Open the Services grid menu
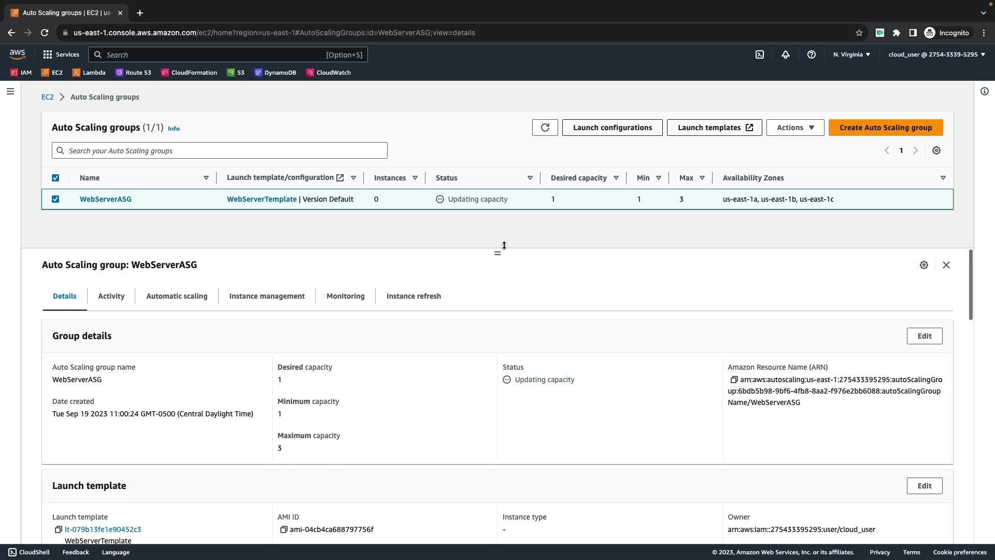Screen dimensions: 995x560 coord(61,54)
